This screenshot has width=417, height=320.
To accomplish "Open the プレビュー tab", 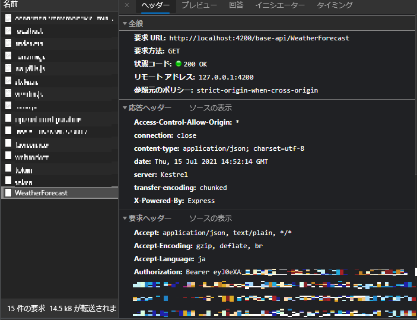I will point(199,5).
